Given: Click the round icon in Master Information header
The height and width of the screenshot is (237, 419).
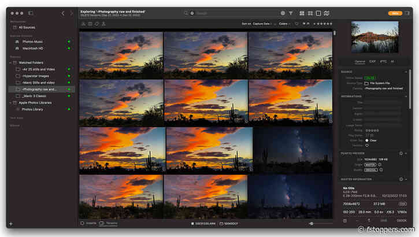Looking at the screenshot, I should (x=401, y=179).
